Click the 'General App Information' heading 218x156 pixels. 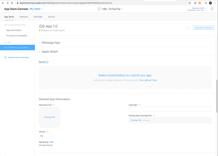(54, 99)
